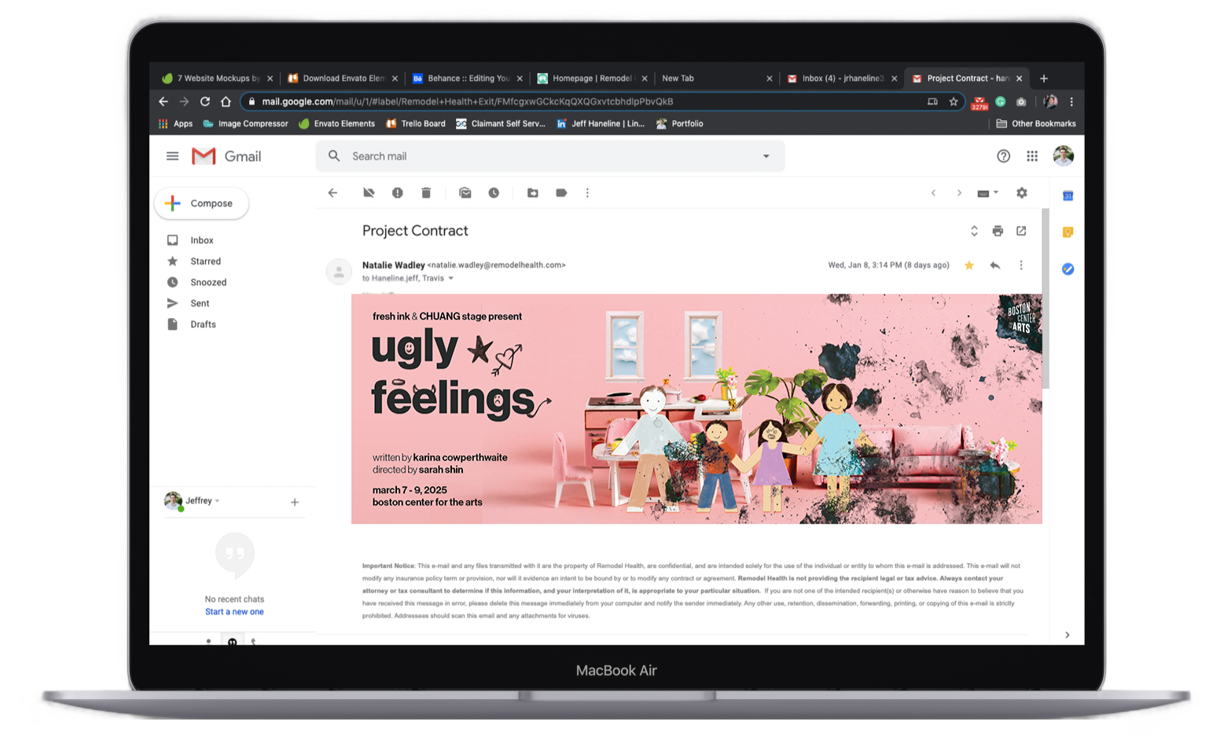Switch to Behance Editing tab
The width and height of the screenshot is (1231, 743).
coord(461,79)
